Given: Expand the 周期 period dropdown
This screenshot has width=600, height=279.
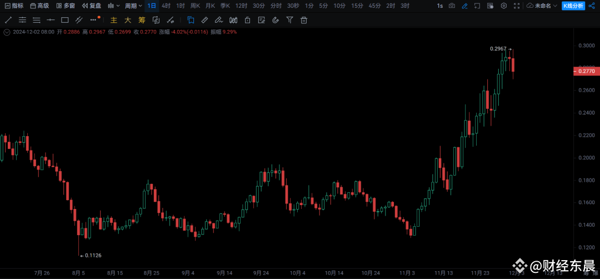Looking at the screenshot, I should click(x=133, y=6).
